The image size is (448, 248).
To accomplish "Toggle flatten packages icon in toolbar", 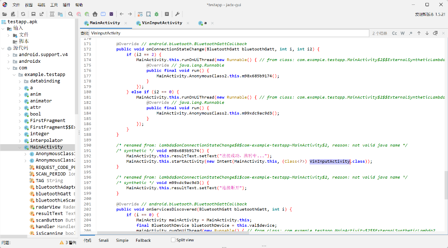I will (60, 14).
